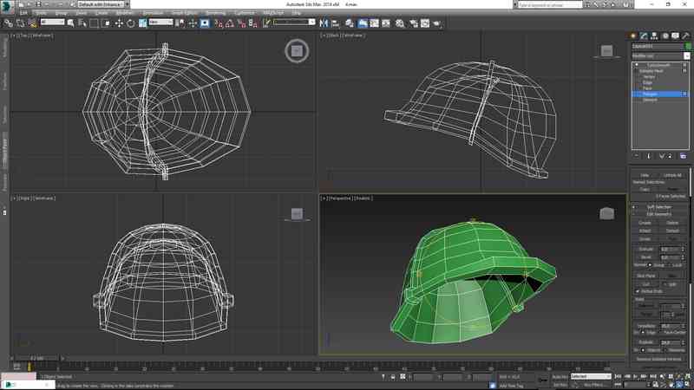Click the Bevel button
This screenshot has height=390, width=694.
coord(645,257)
